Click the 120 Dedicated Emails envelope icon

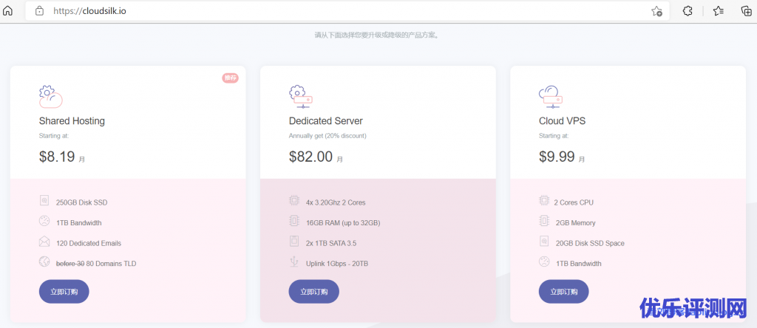44,242
